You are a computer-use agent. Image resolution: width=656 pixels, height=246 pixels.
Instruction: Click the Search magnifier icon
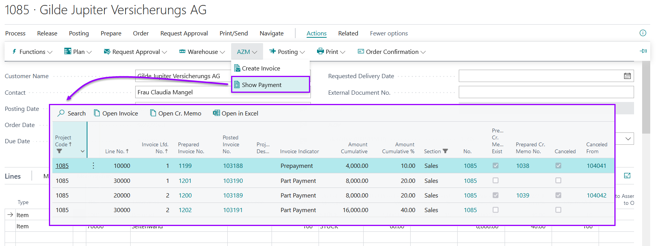[x=61, y=113]
